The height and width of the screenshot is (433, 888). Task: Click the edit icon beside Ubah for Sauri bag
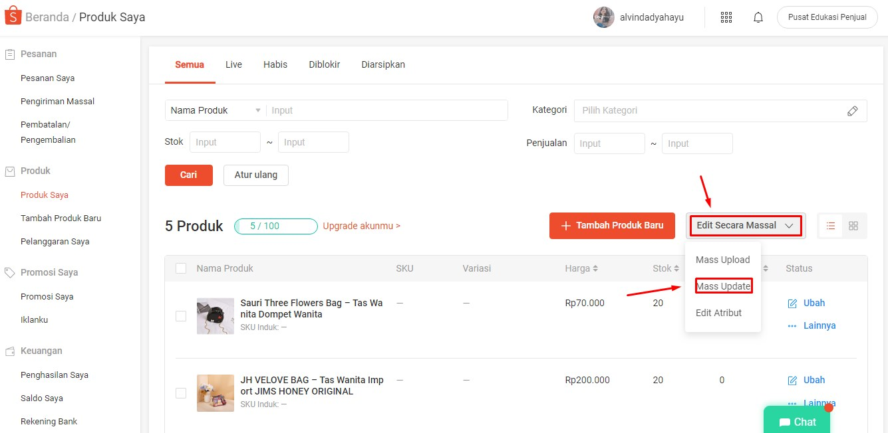[x=792, y=303]
